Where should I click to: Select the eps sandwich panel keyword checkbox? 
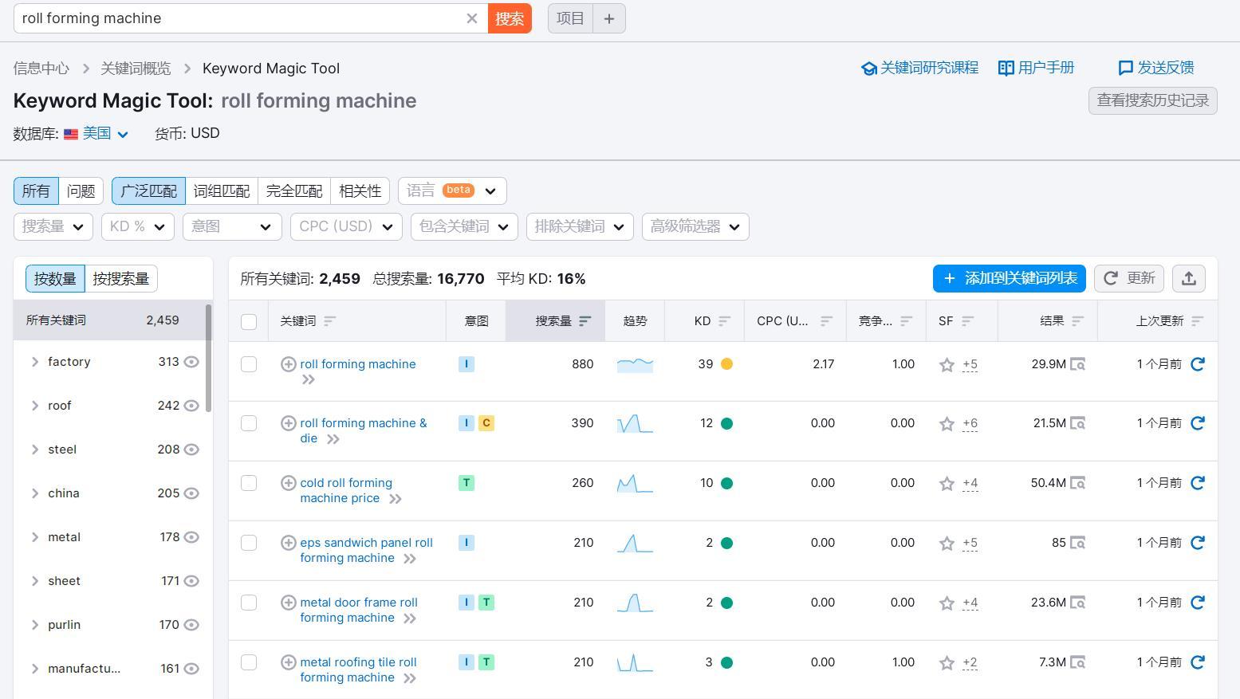coord(248,542)
